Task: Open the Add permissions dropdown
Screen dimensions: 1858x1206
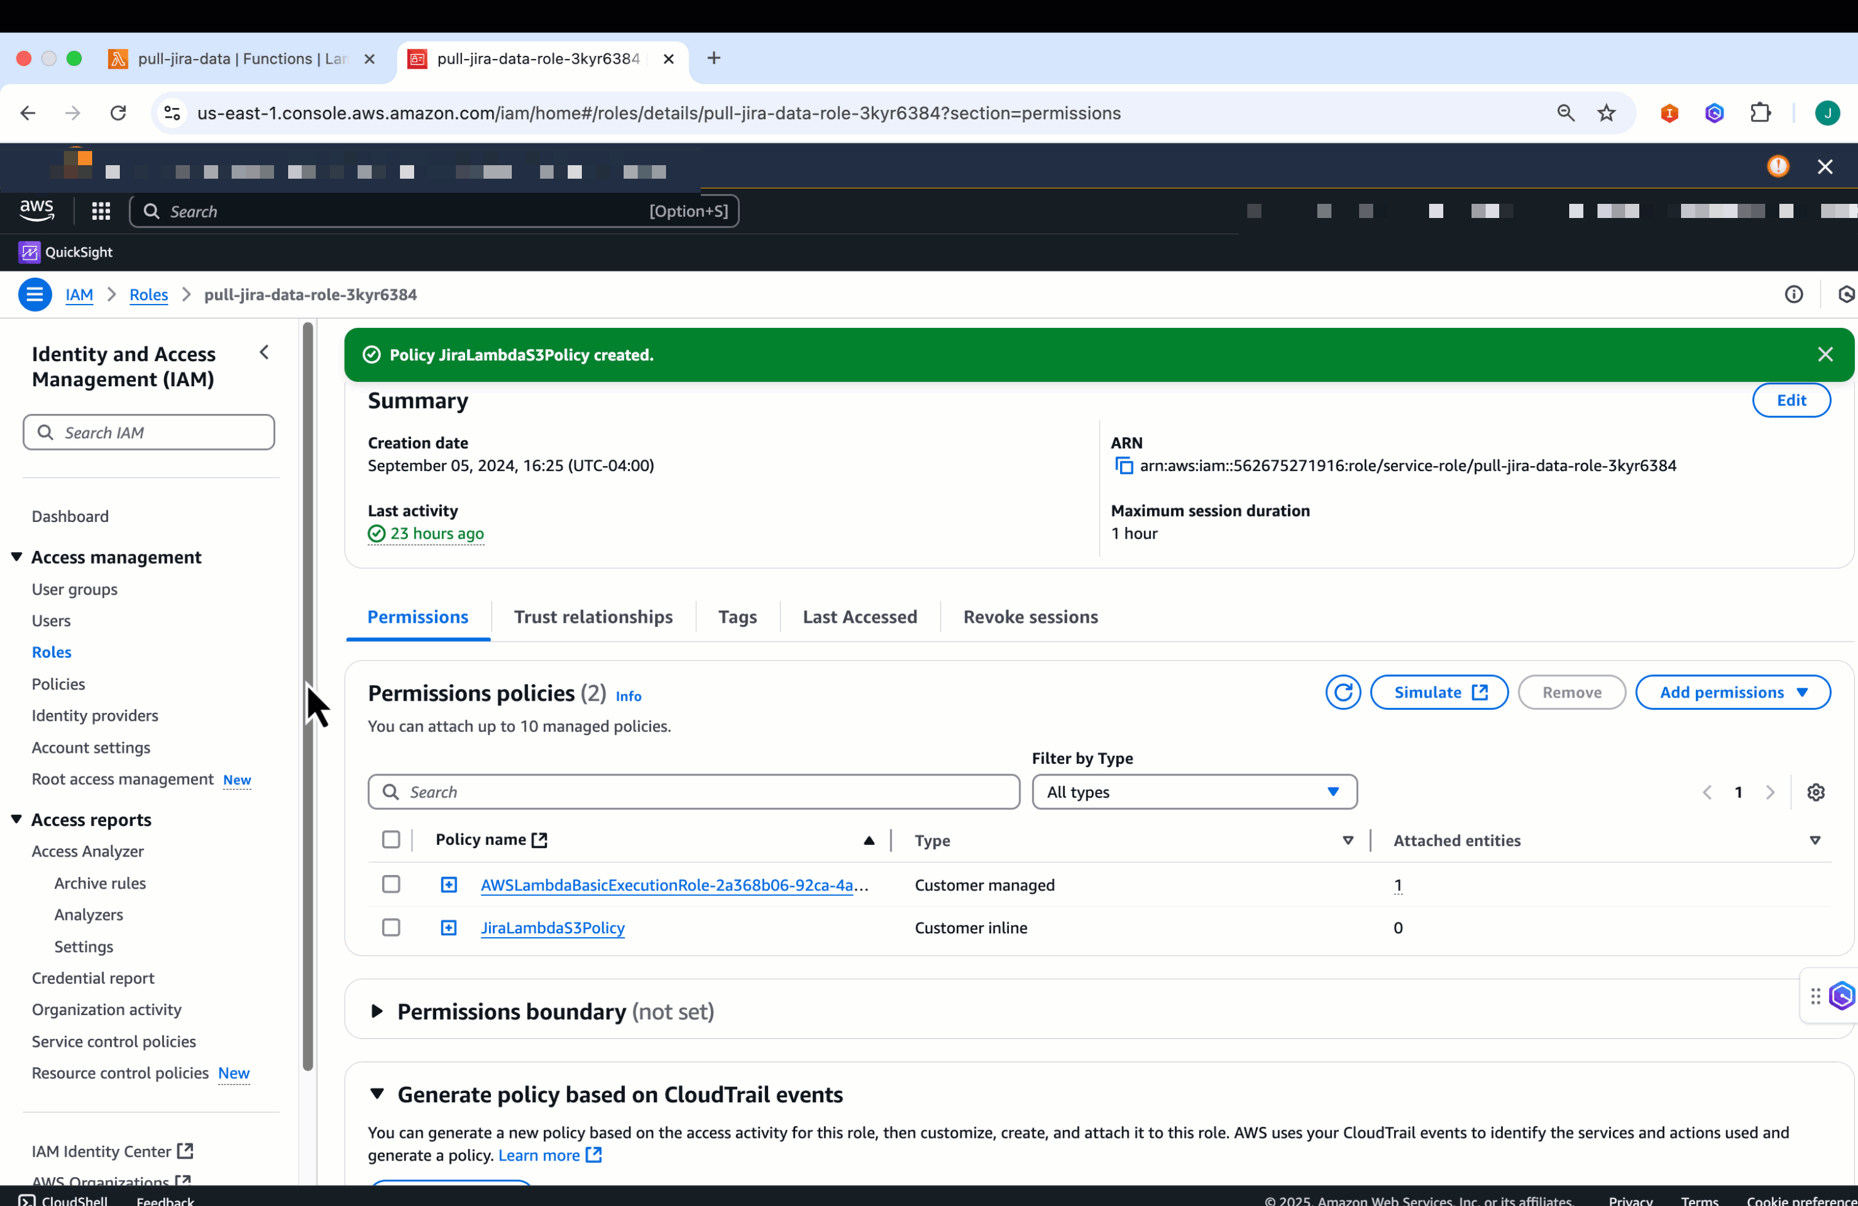Action: point(1732,692)
